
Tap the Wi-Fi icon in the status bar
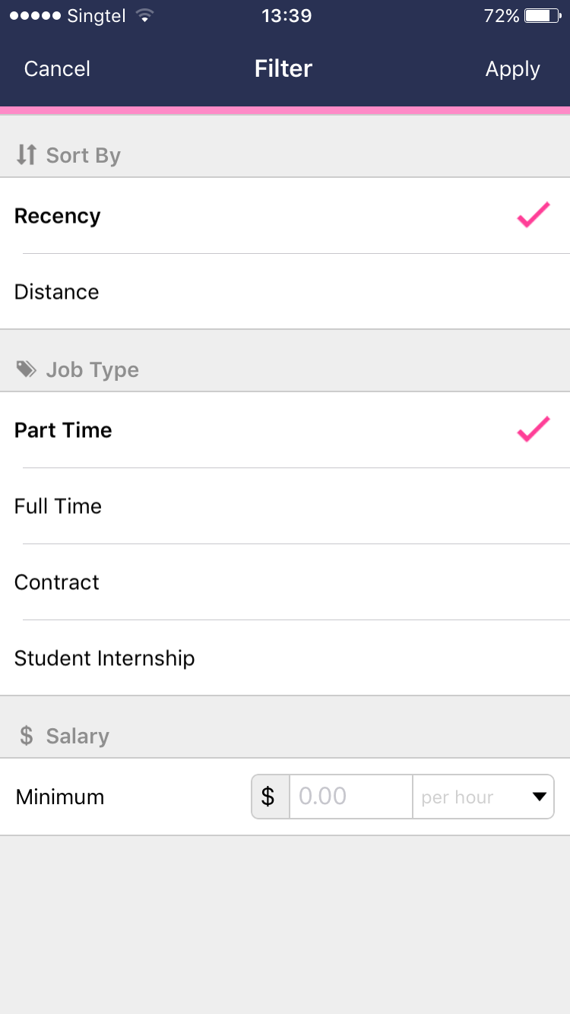click(144, 16)
